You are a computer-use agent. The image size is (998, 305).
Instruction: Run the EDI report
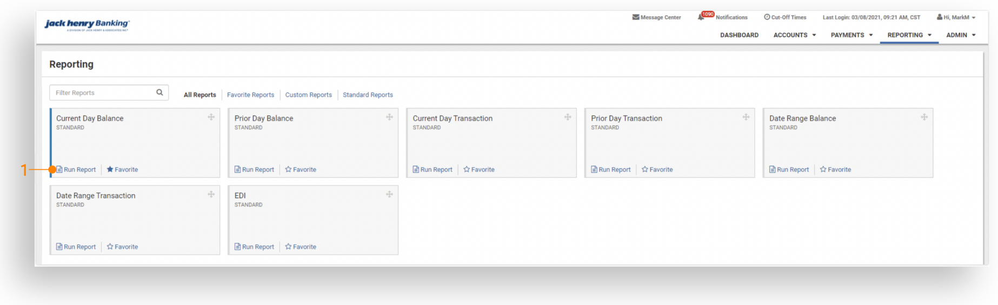tap(254, 247)
